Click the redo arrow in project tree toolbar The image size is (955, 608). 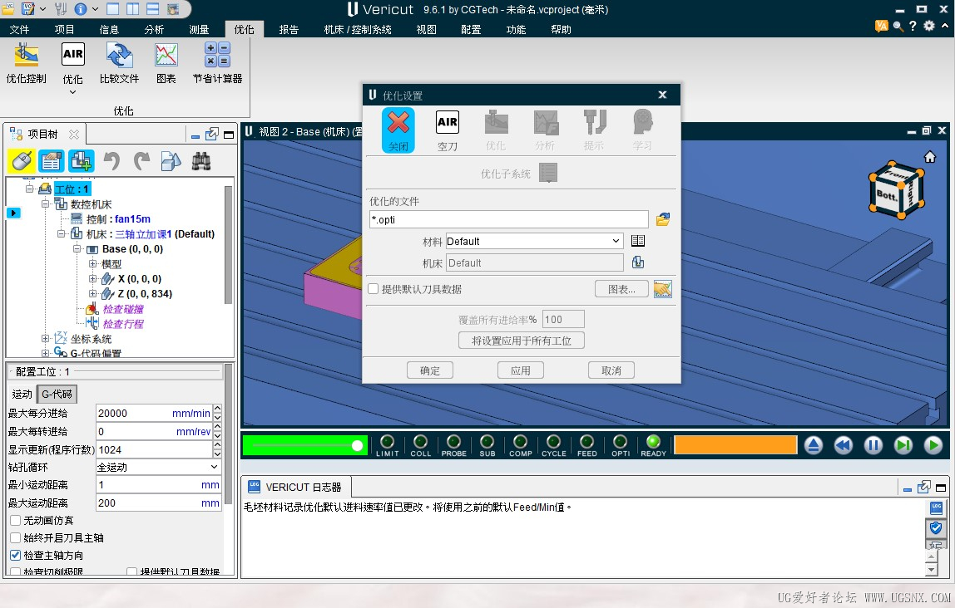pyautogui.click(x=141, y=161)
